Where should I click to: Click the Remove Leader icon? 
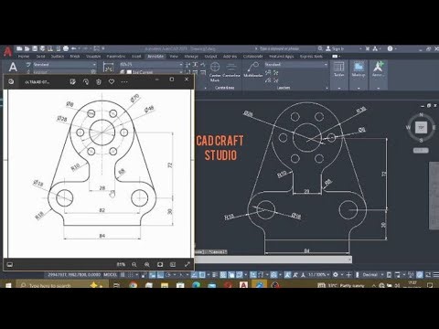[x=276, y=72]
